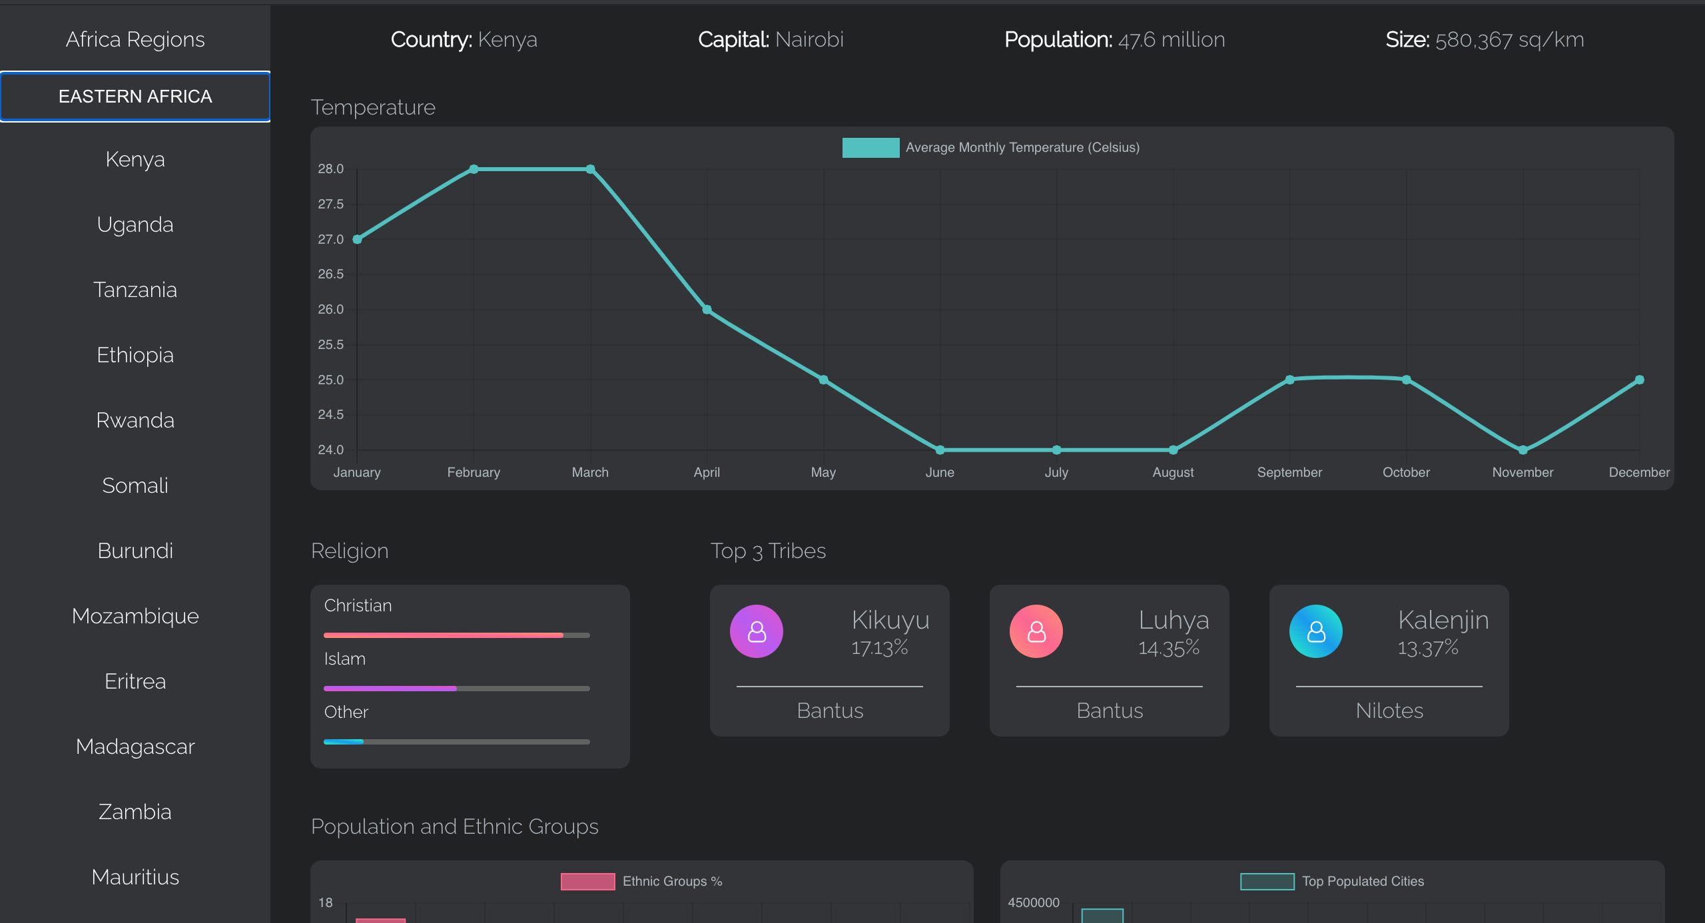Click the pink Luhya tribe user icon
Screen dimensions: 1705x923
pyautogui.click(x=1036, y=631)
